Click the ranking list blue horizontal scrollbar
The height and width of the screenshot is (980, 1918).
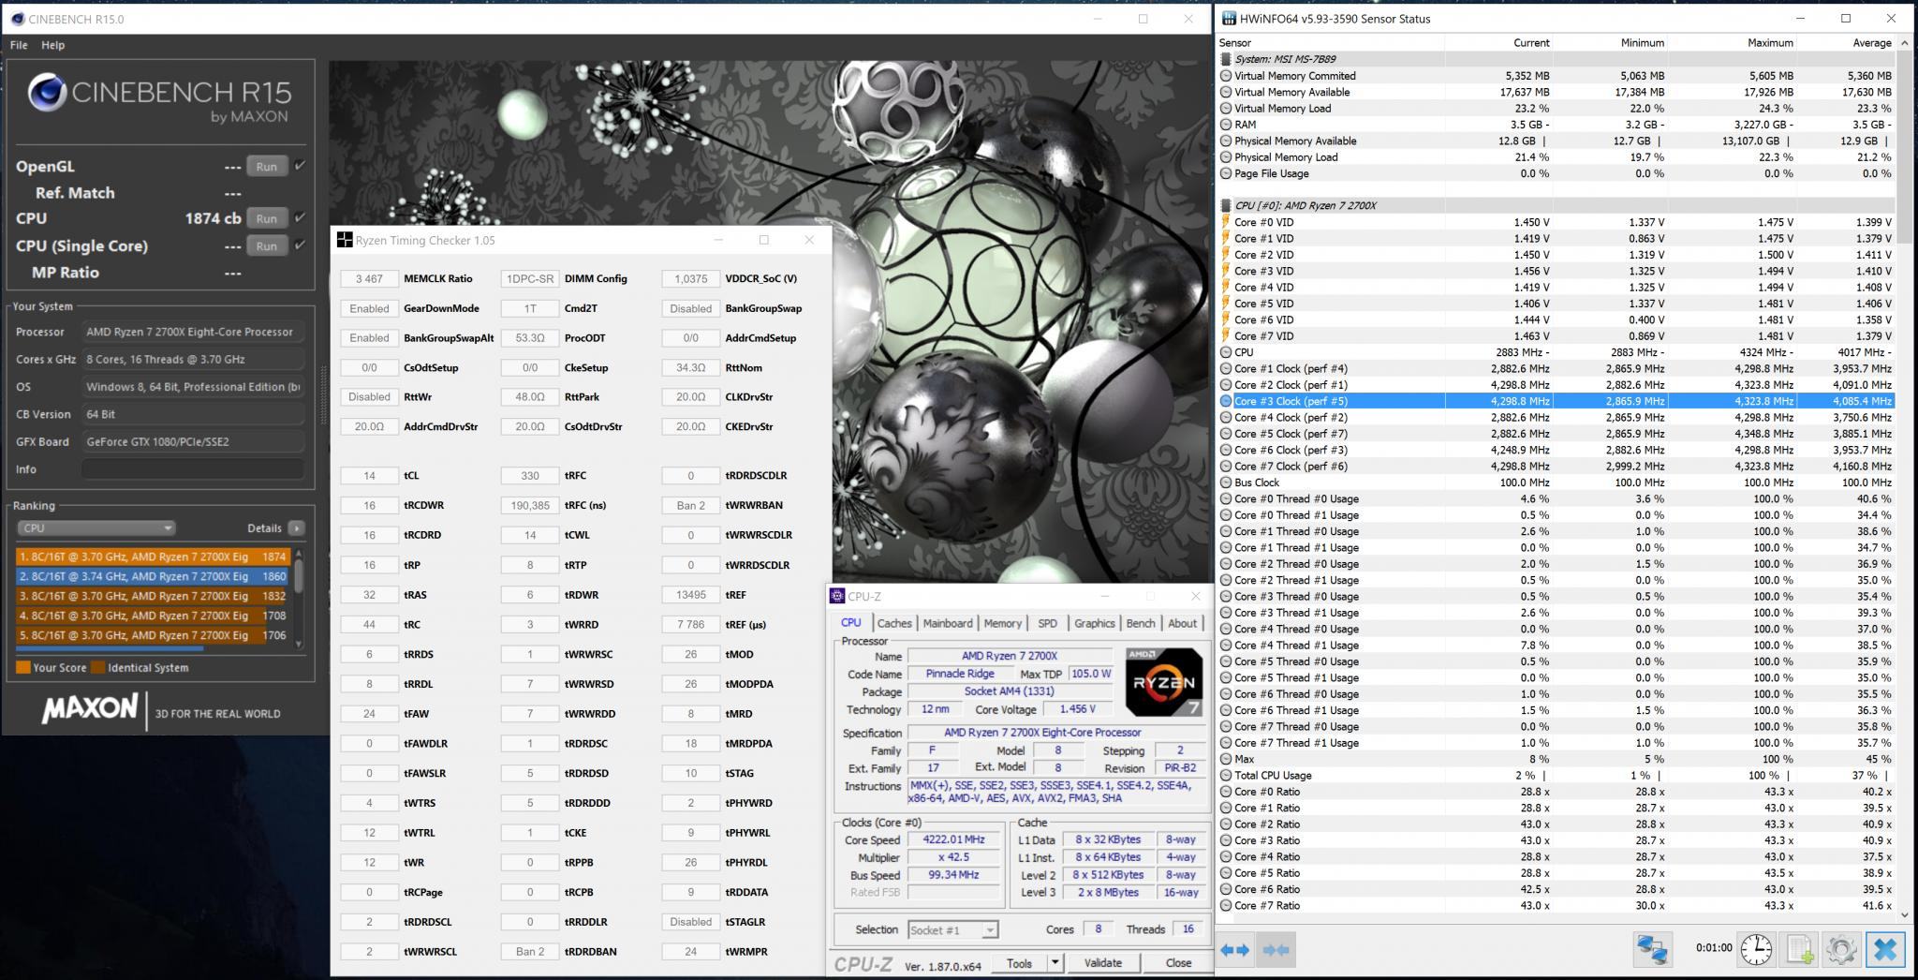click(x=110, y=647)
